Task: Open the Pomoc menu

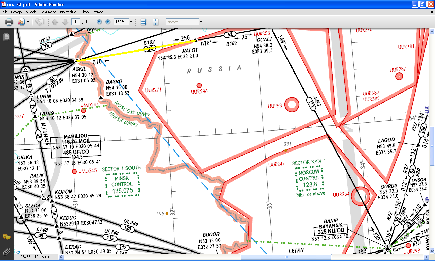Action: click(98, 12)
